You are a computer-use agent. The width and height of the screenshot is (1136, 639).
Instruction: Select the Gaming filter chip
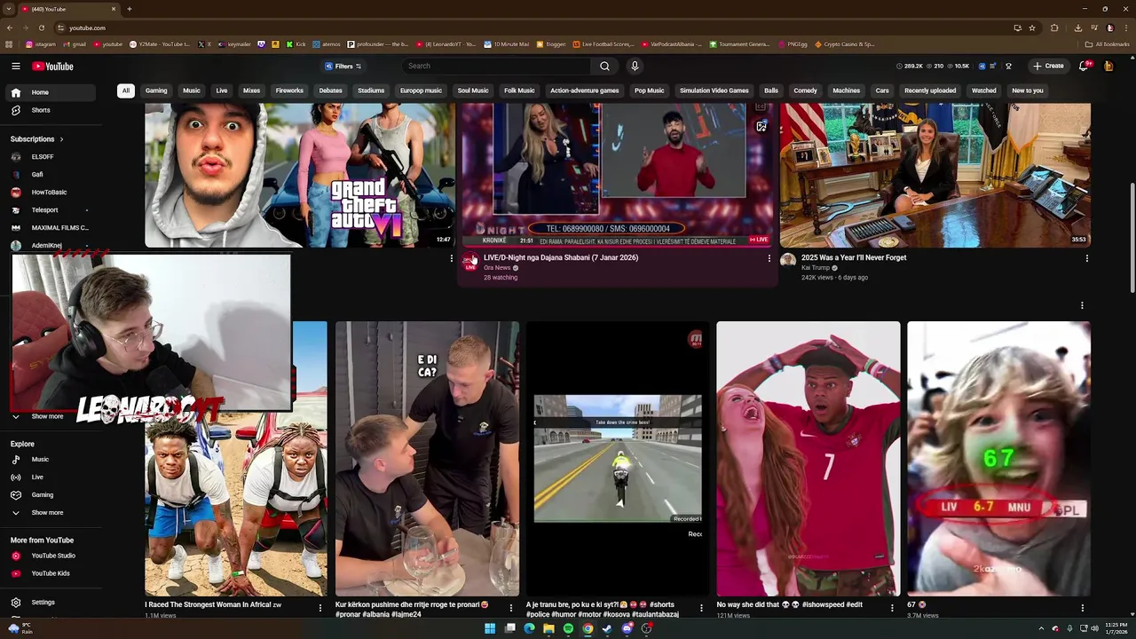tap(156, 91)
